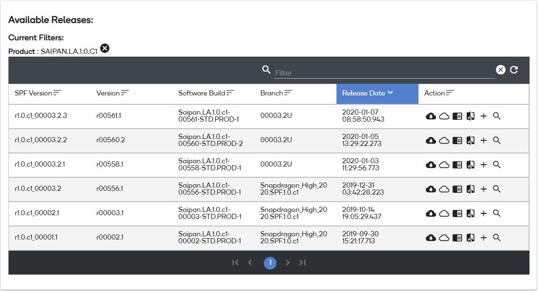Download the r1.0.c1_00001.1 release

point(431,238)
